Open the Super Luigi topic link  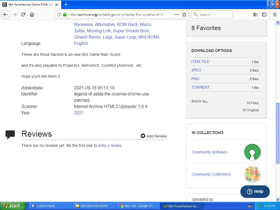click(125, 37)
